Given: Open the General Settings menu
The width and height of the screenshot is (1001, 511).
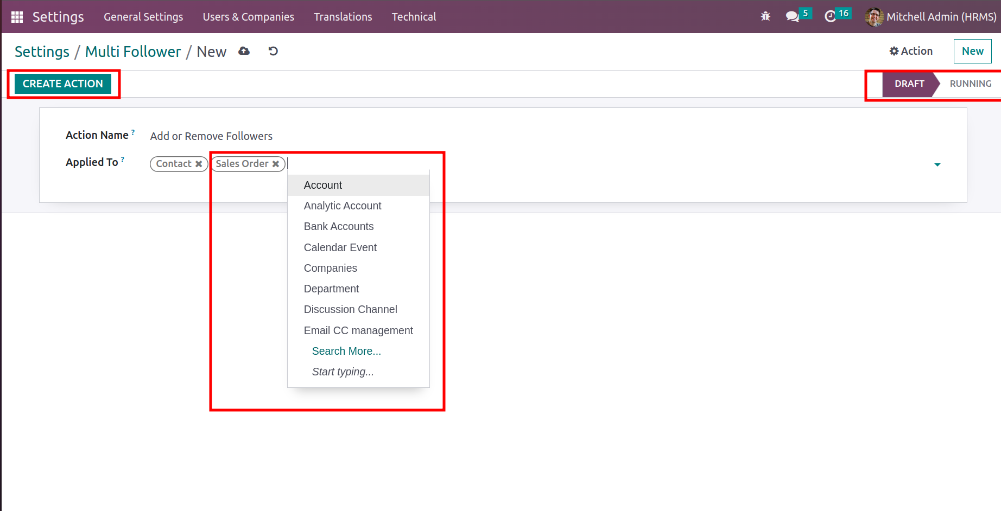Looking at the screenshot, I should tap(143, 17).
